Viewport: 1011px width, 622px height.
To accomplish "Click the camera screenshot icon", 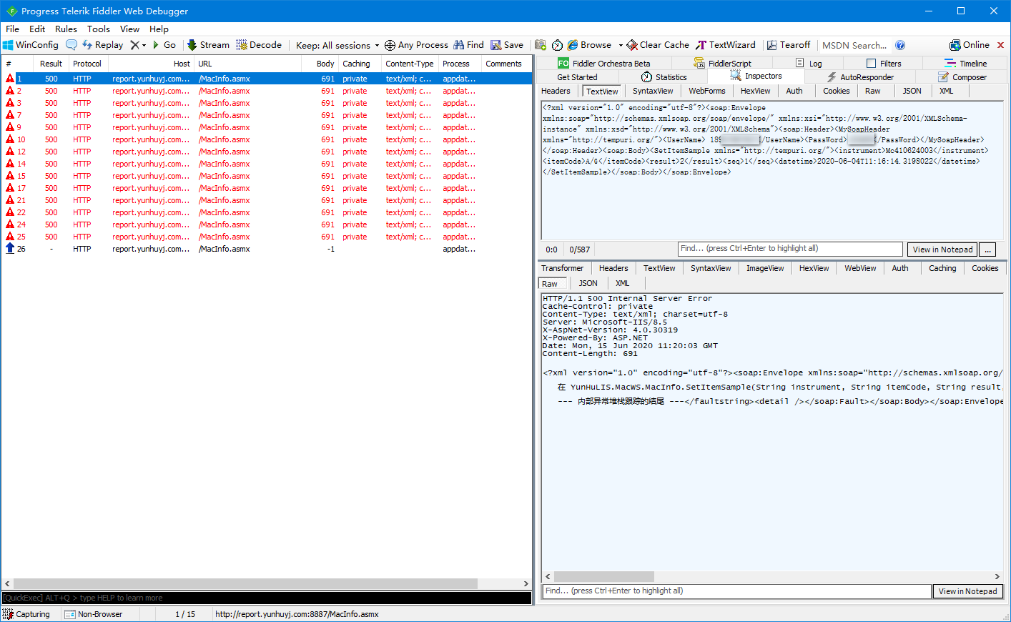I will (541, 45).
